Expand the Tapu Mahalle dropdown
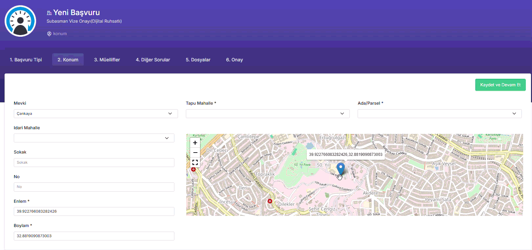Image resolution: width=532 pixels, height=250 pixels. coord(268,114)
